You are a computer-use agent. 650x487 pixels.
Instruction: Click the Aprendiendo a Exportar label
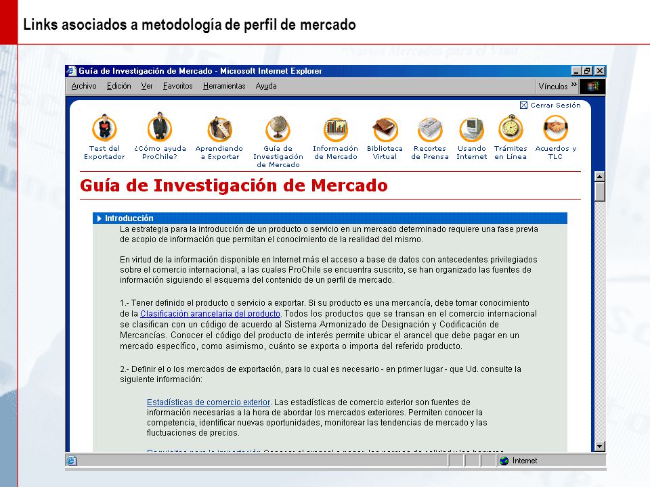tap(219, 152)
